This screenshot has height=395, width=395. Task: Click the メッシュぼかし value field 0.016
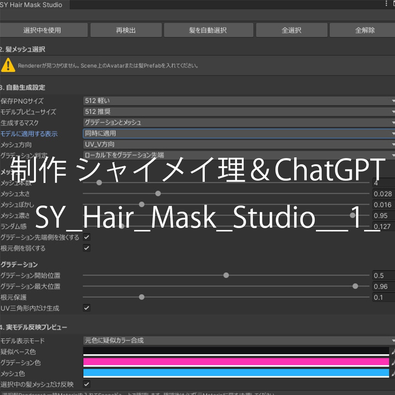pyautogui.click(x=384, y=204)
